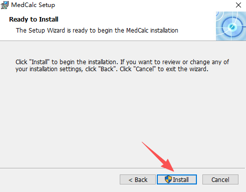
Task: Click the MedCalc Setup installer icon in title bar
Action: (5, 5)
